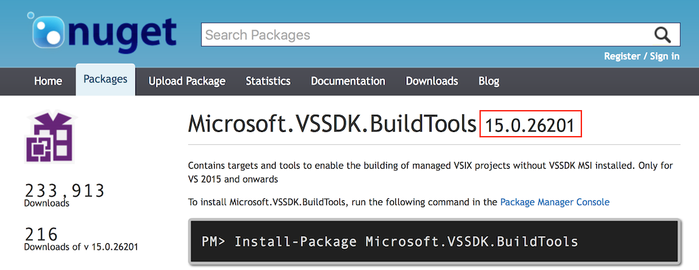Open the Statistics tab
The width and height of the screenshot is (699, 270).
268,81
